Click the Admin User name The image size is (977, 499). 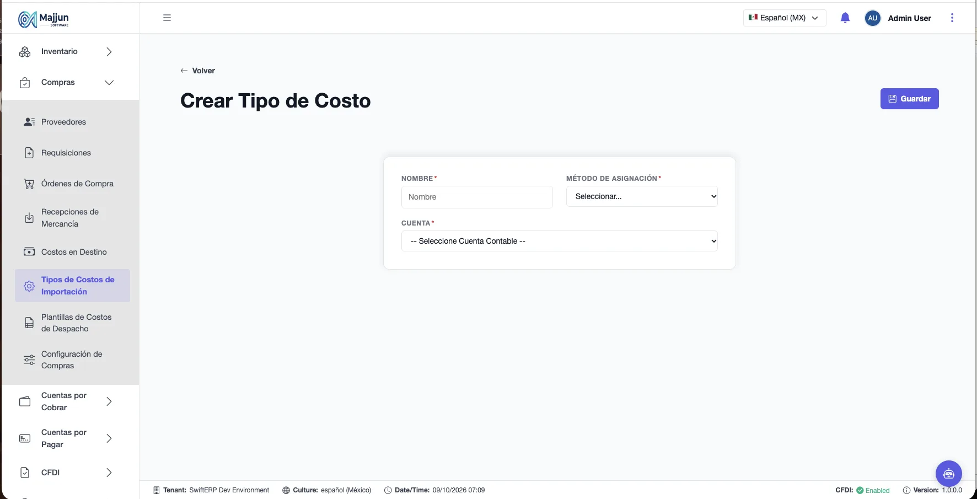click(x=909, y=18)
